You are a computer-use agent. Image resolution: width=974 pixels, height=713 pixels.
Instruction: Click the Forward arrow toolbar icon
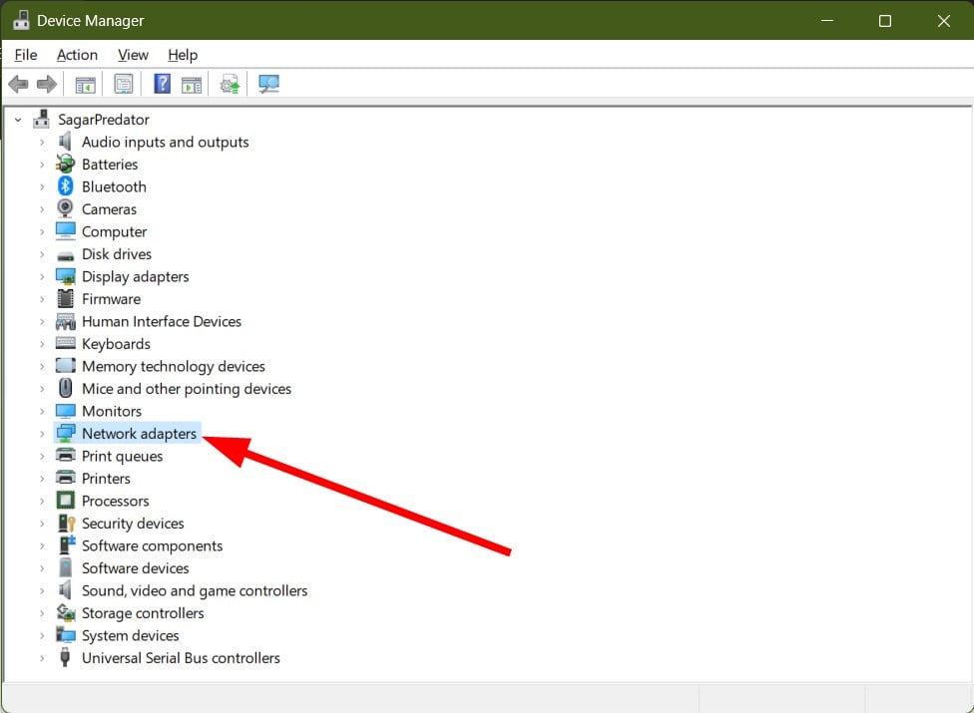click(47, 84)
